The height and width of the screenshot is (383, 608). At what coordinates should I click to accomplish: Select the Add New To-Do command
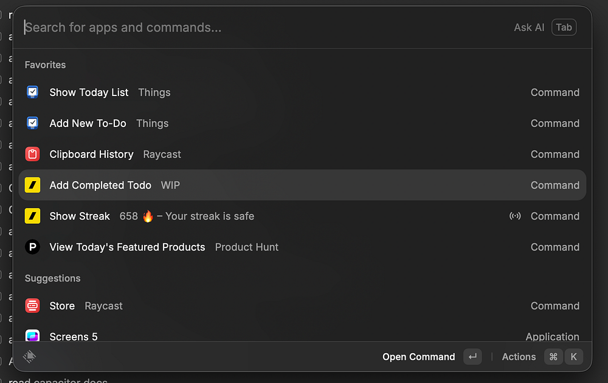coord(88,123)
